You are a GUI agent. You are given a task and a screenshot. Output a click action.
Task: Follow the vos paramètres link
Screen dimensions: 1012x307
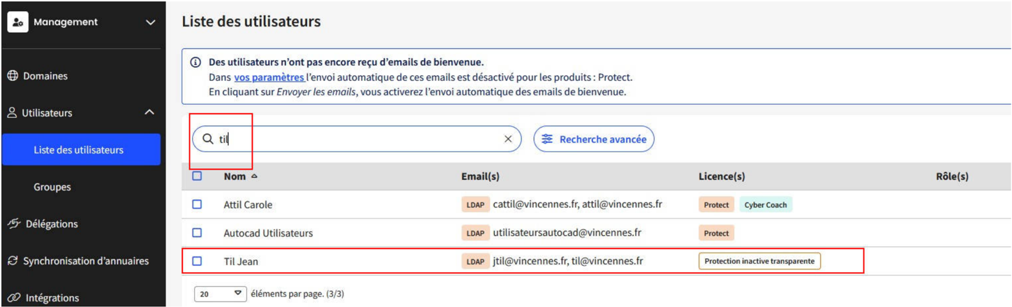[269, 77]
